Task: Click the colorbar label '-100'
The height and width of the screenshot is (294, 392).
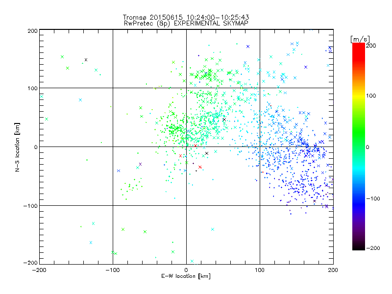Action: (373, 199)
